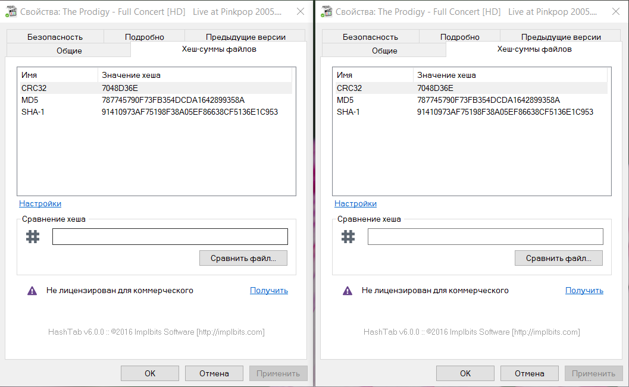Click the purple warning triangle in right window
The width and height of the screenshot is (629, 387).
tap(348, 291)
